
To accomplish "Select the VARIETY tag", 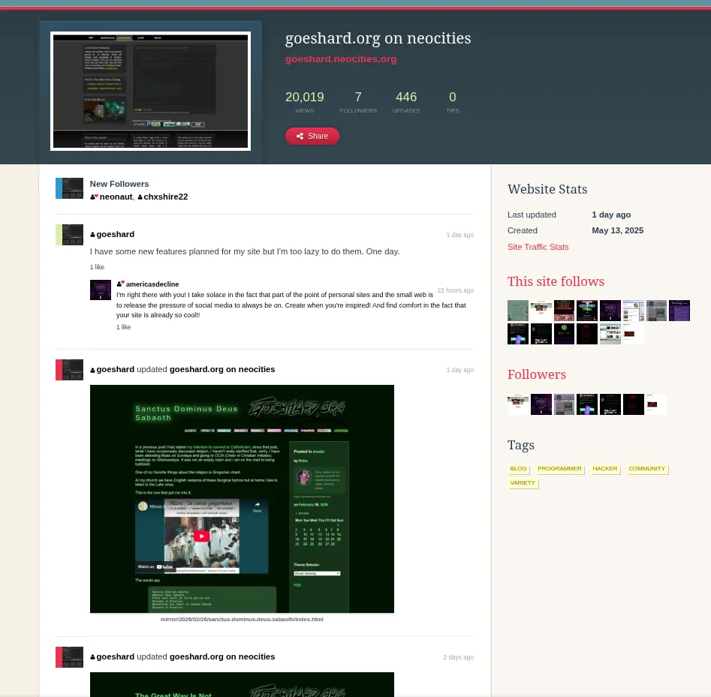I will coord(523,482).
